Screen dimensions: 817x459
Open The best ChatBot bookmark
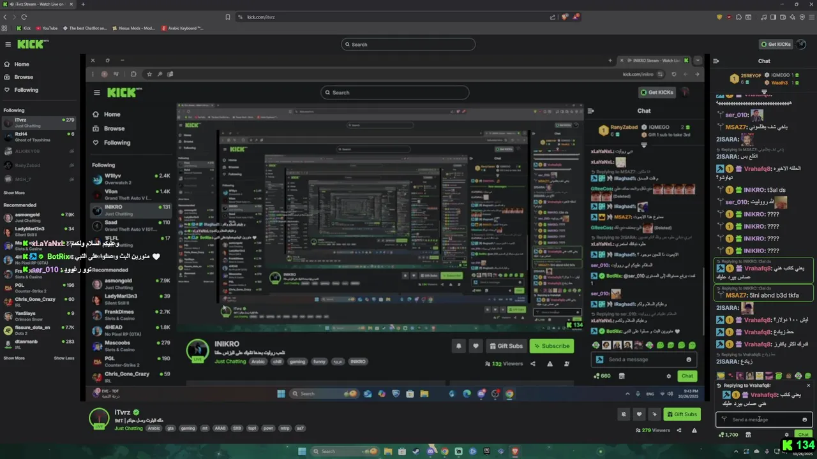[85, 28]
